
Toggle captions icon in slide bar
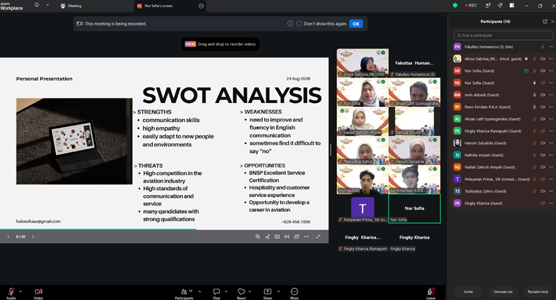coord(277,237)
